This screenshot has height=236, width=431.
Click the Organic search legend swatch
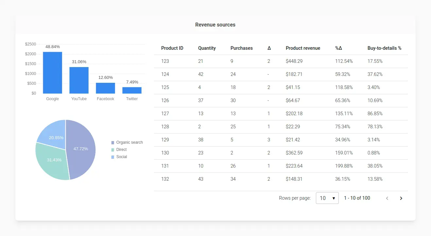pyautogui.click(x=113, y=143)
